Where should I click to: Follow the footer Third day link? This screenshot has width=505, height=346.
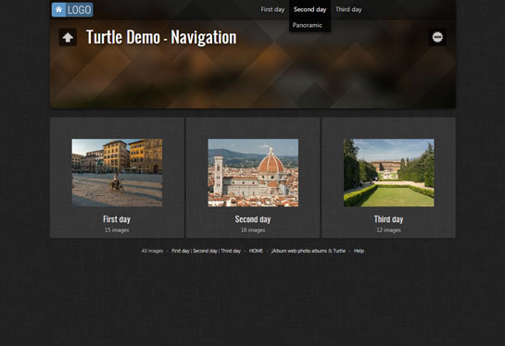(x=231, y=251)
